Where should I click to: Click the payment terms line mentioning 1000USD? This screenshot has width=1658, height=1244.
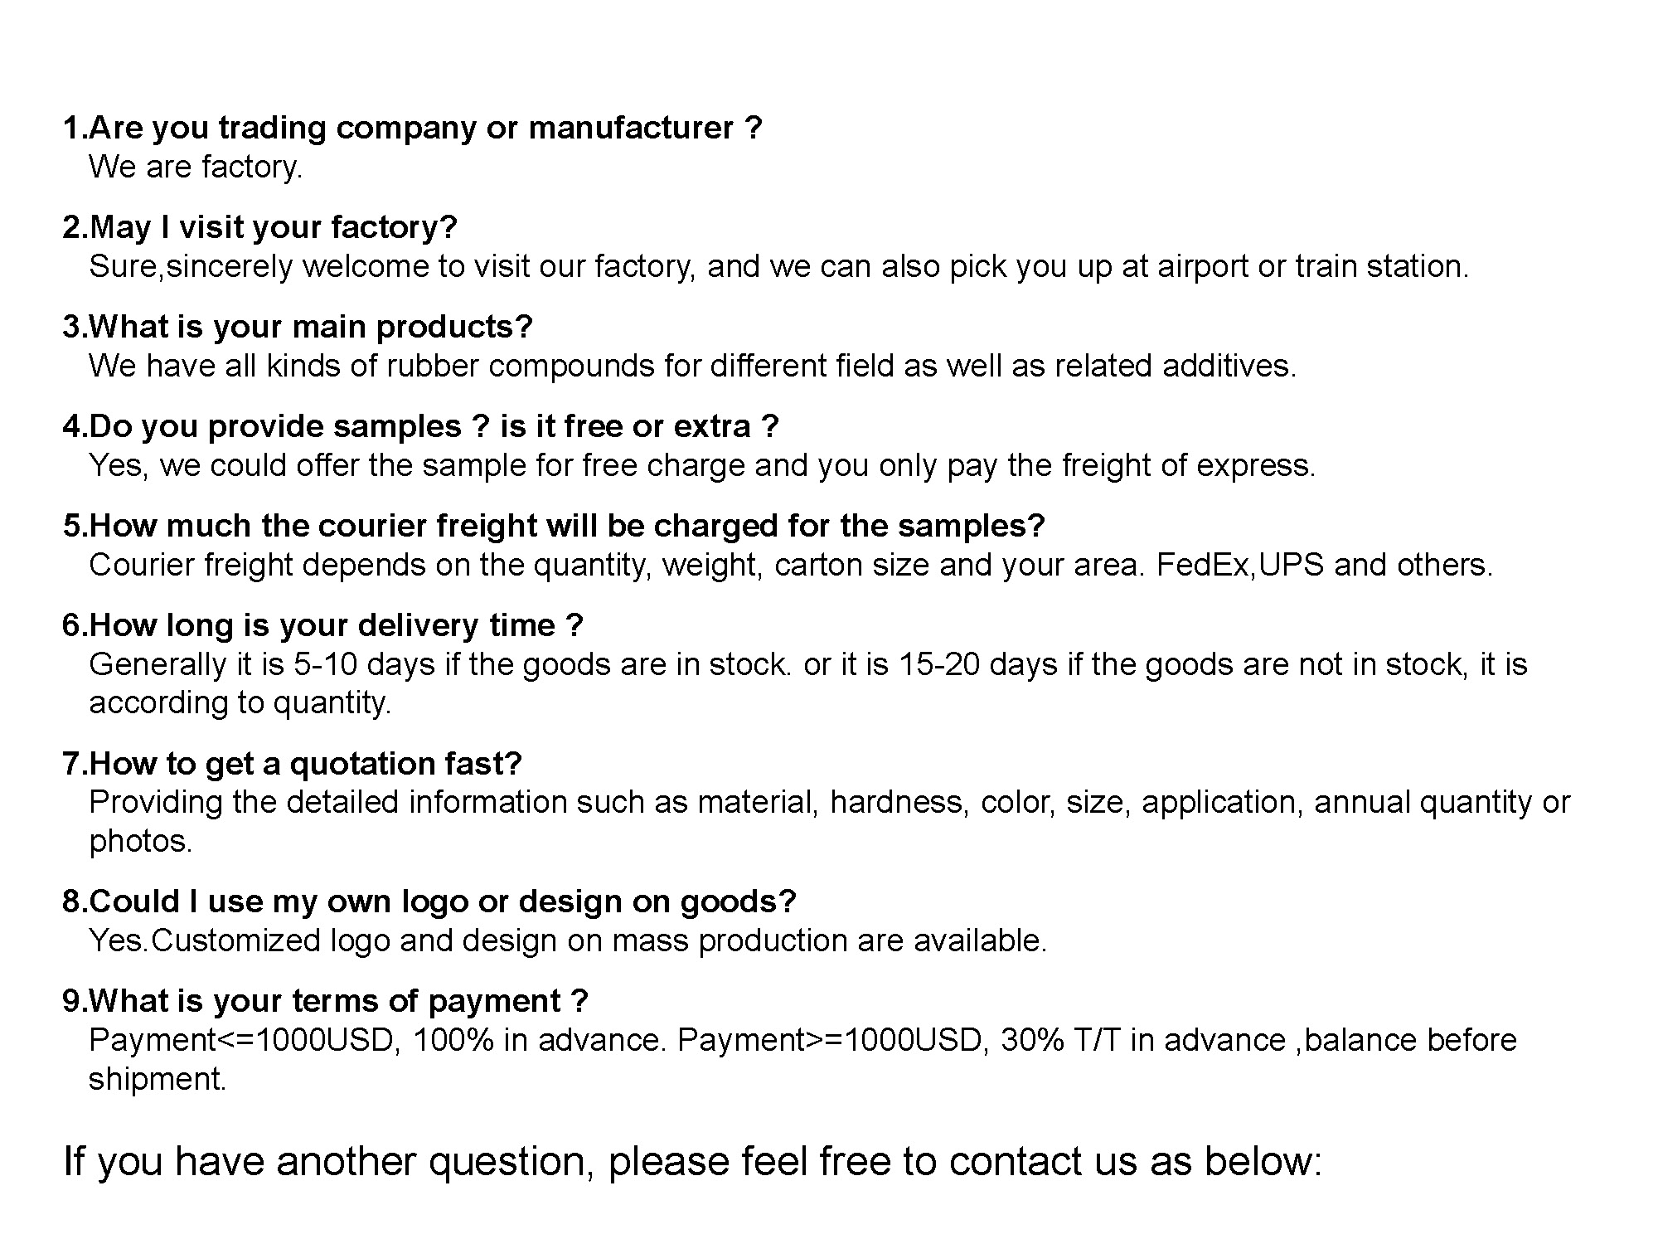point(802,1040)
